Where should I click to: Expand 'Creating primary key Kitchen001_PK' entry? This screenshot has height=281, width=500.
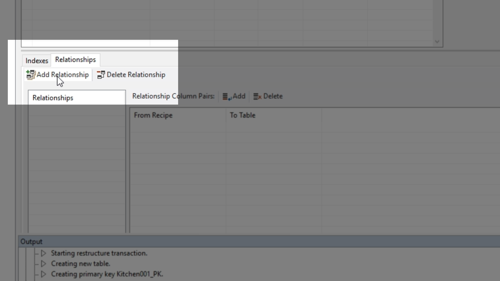coord(43,274)
